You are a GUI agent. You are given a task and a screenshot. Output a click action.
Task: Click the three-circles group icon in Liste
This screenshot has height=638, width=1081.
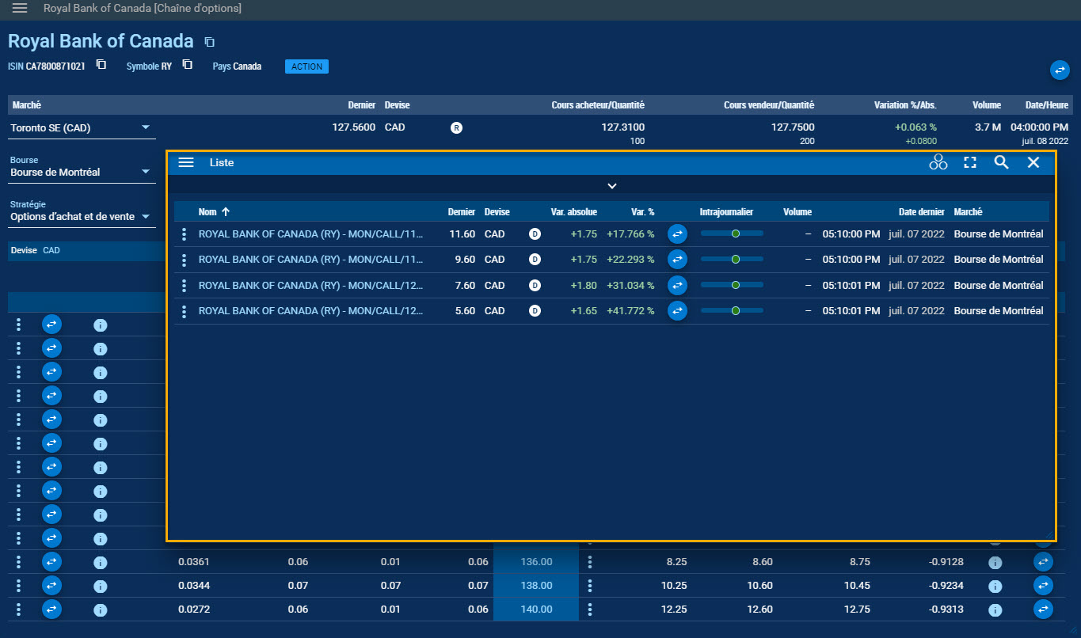pos(938,162)
